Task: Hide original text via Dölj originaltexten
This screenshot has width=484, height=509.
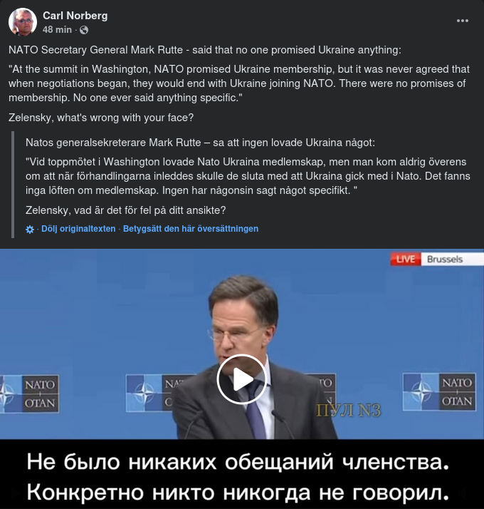Action: [78, 229]
